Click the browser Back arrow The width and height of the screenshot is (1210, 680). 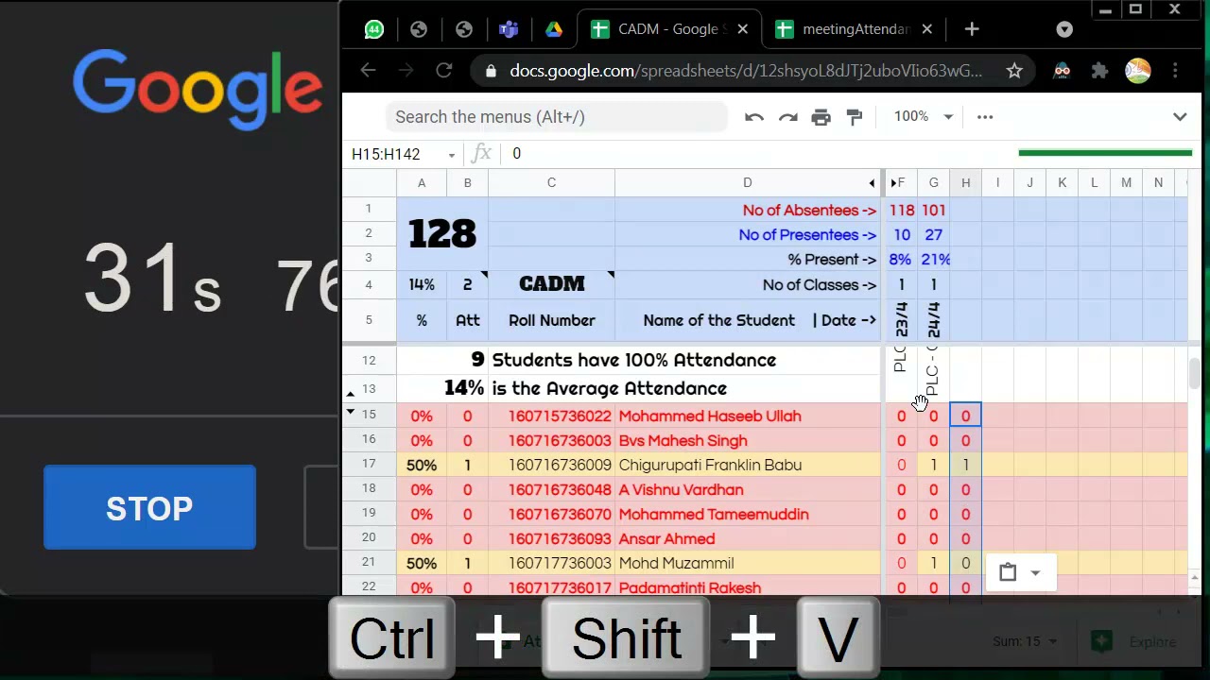(x=368, y=71)
